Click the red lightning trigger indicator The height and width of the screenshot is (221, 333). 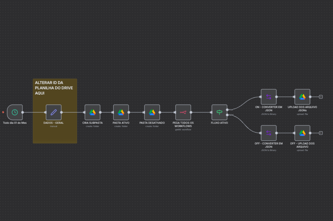click(3, 112)
